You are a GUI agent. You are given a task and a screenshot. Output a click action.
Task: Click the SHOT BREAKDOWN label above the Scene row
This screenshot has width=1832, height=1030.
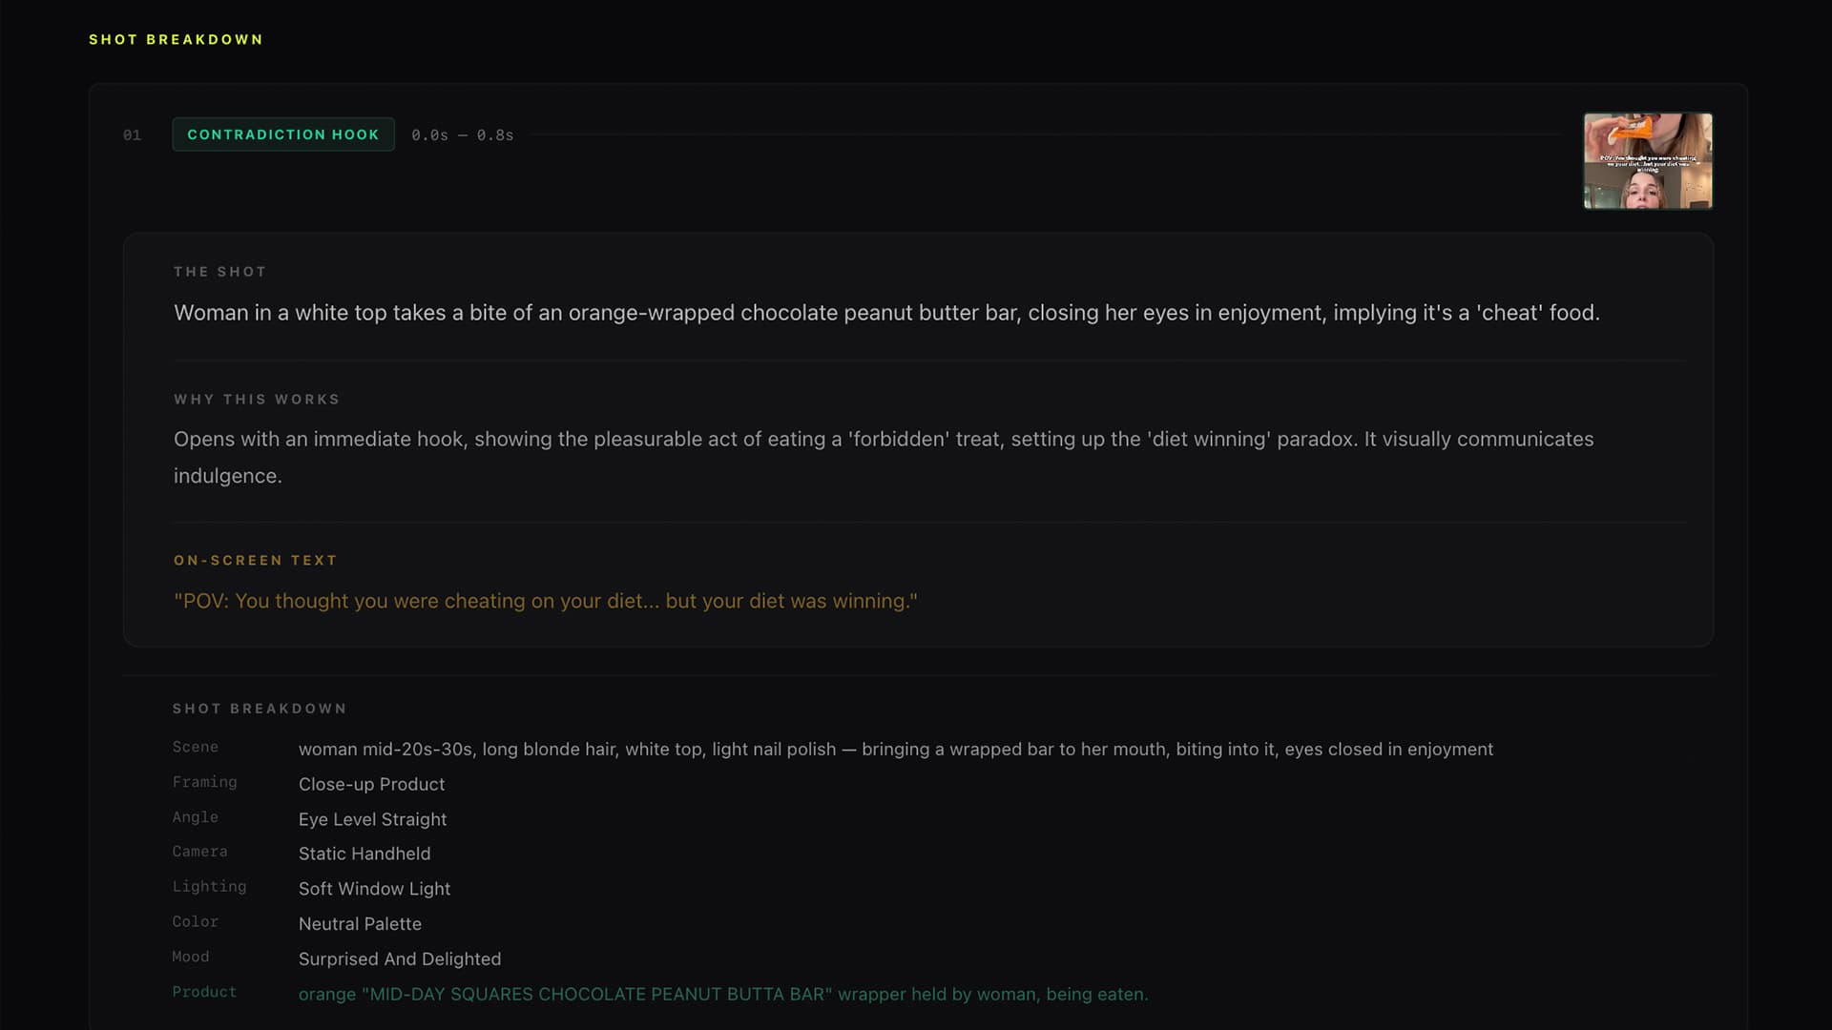coord(260,709)
